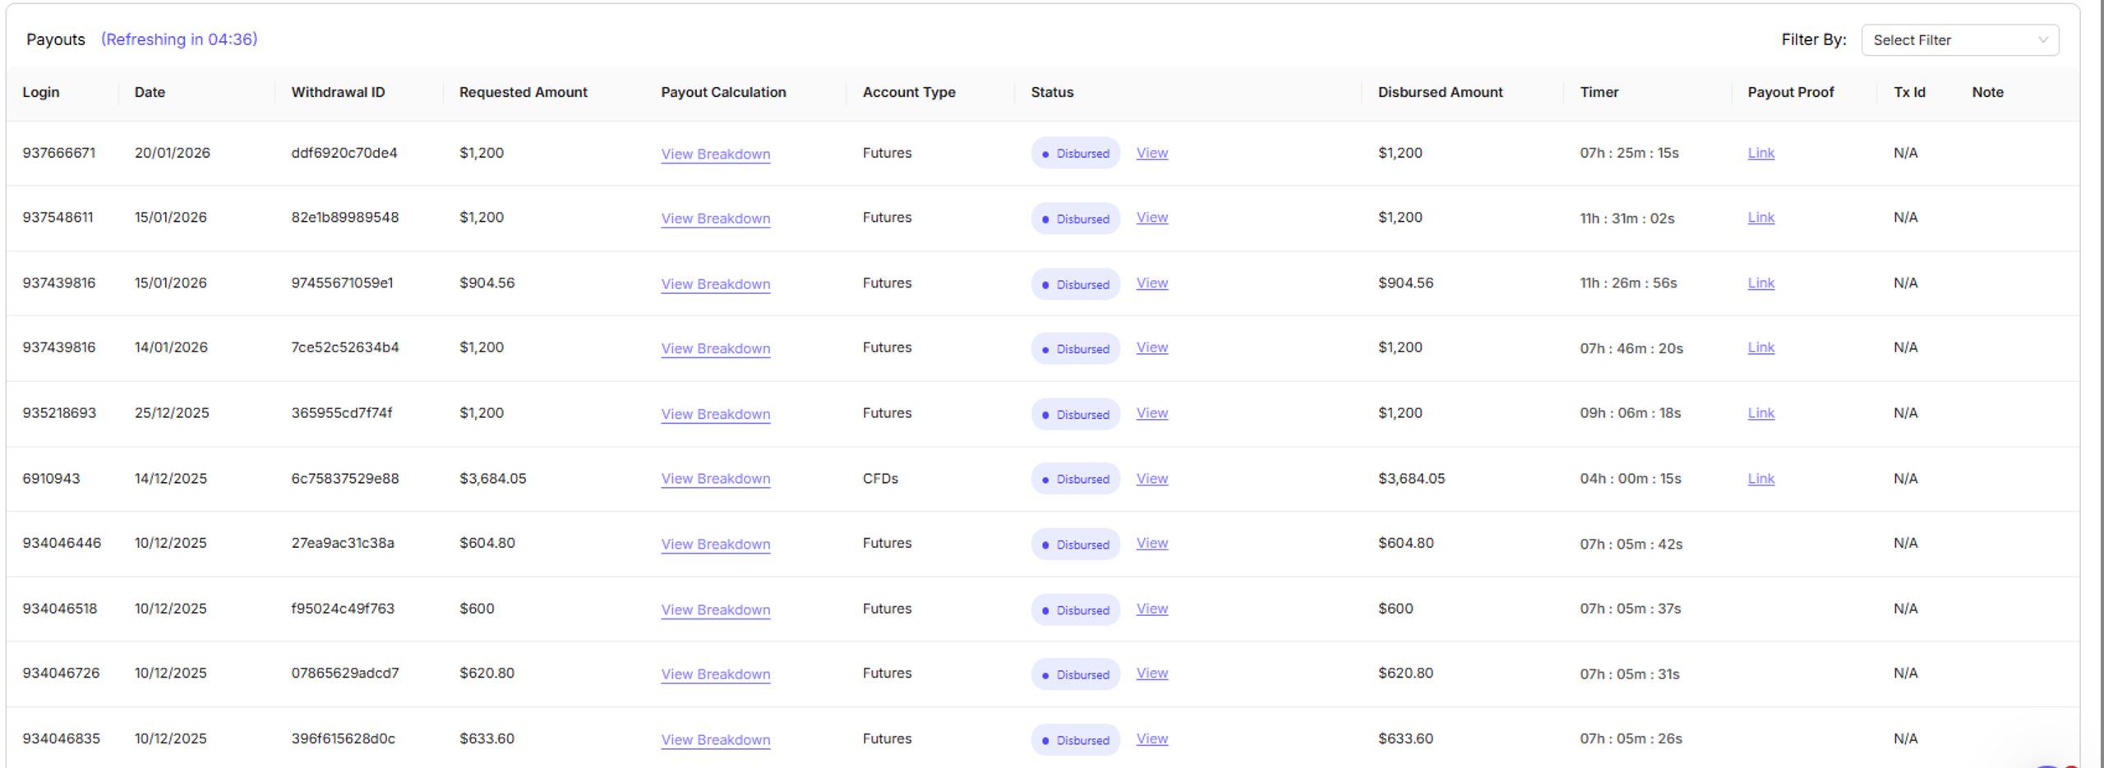The image size is (2104, 768).
Task: Open status View link for login 937548611
Action: [1151, 218]
